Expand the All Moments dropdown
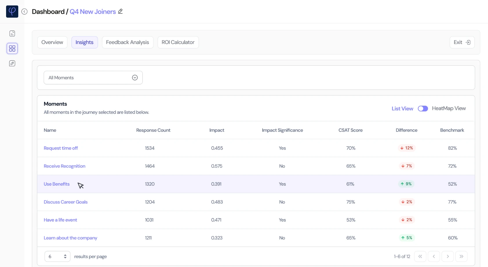Image resolution: width=488 pixels, height=267 pixels. coord(93,78)
